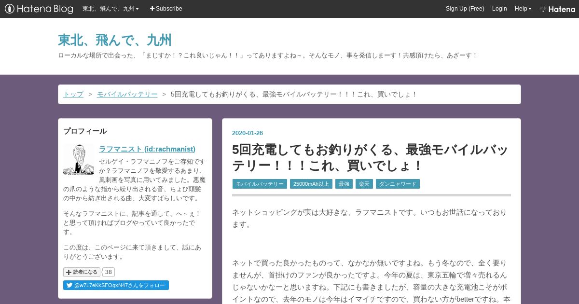Click the プロフィール sidebar heading
The width and height of the screenshot is (579, 304).
click(85, 131)
